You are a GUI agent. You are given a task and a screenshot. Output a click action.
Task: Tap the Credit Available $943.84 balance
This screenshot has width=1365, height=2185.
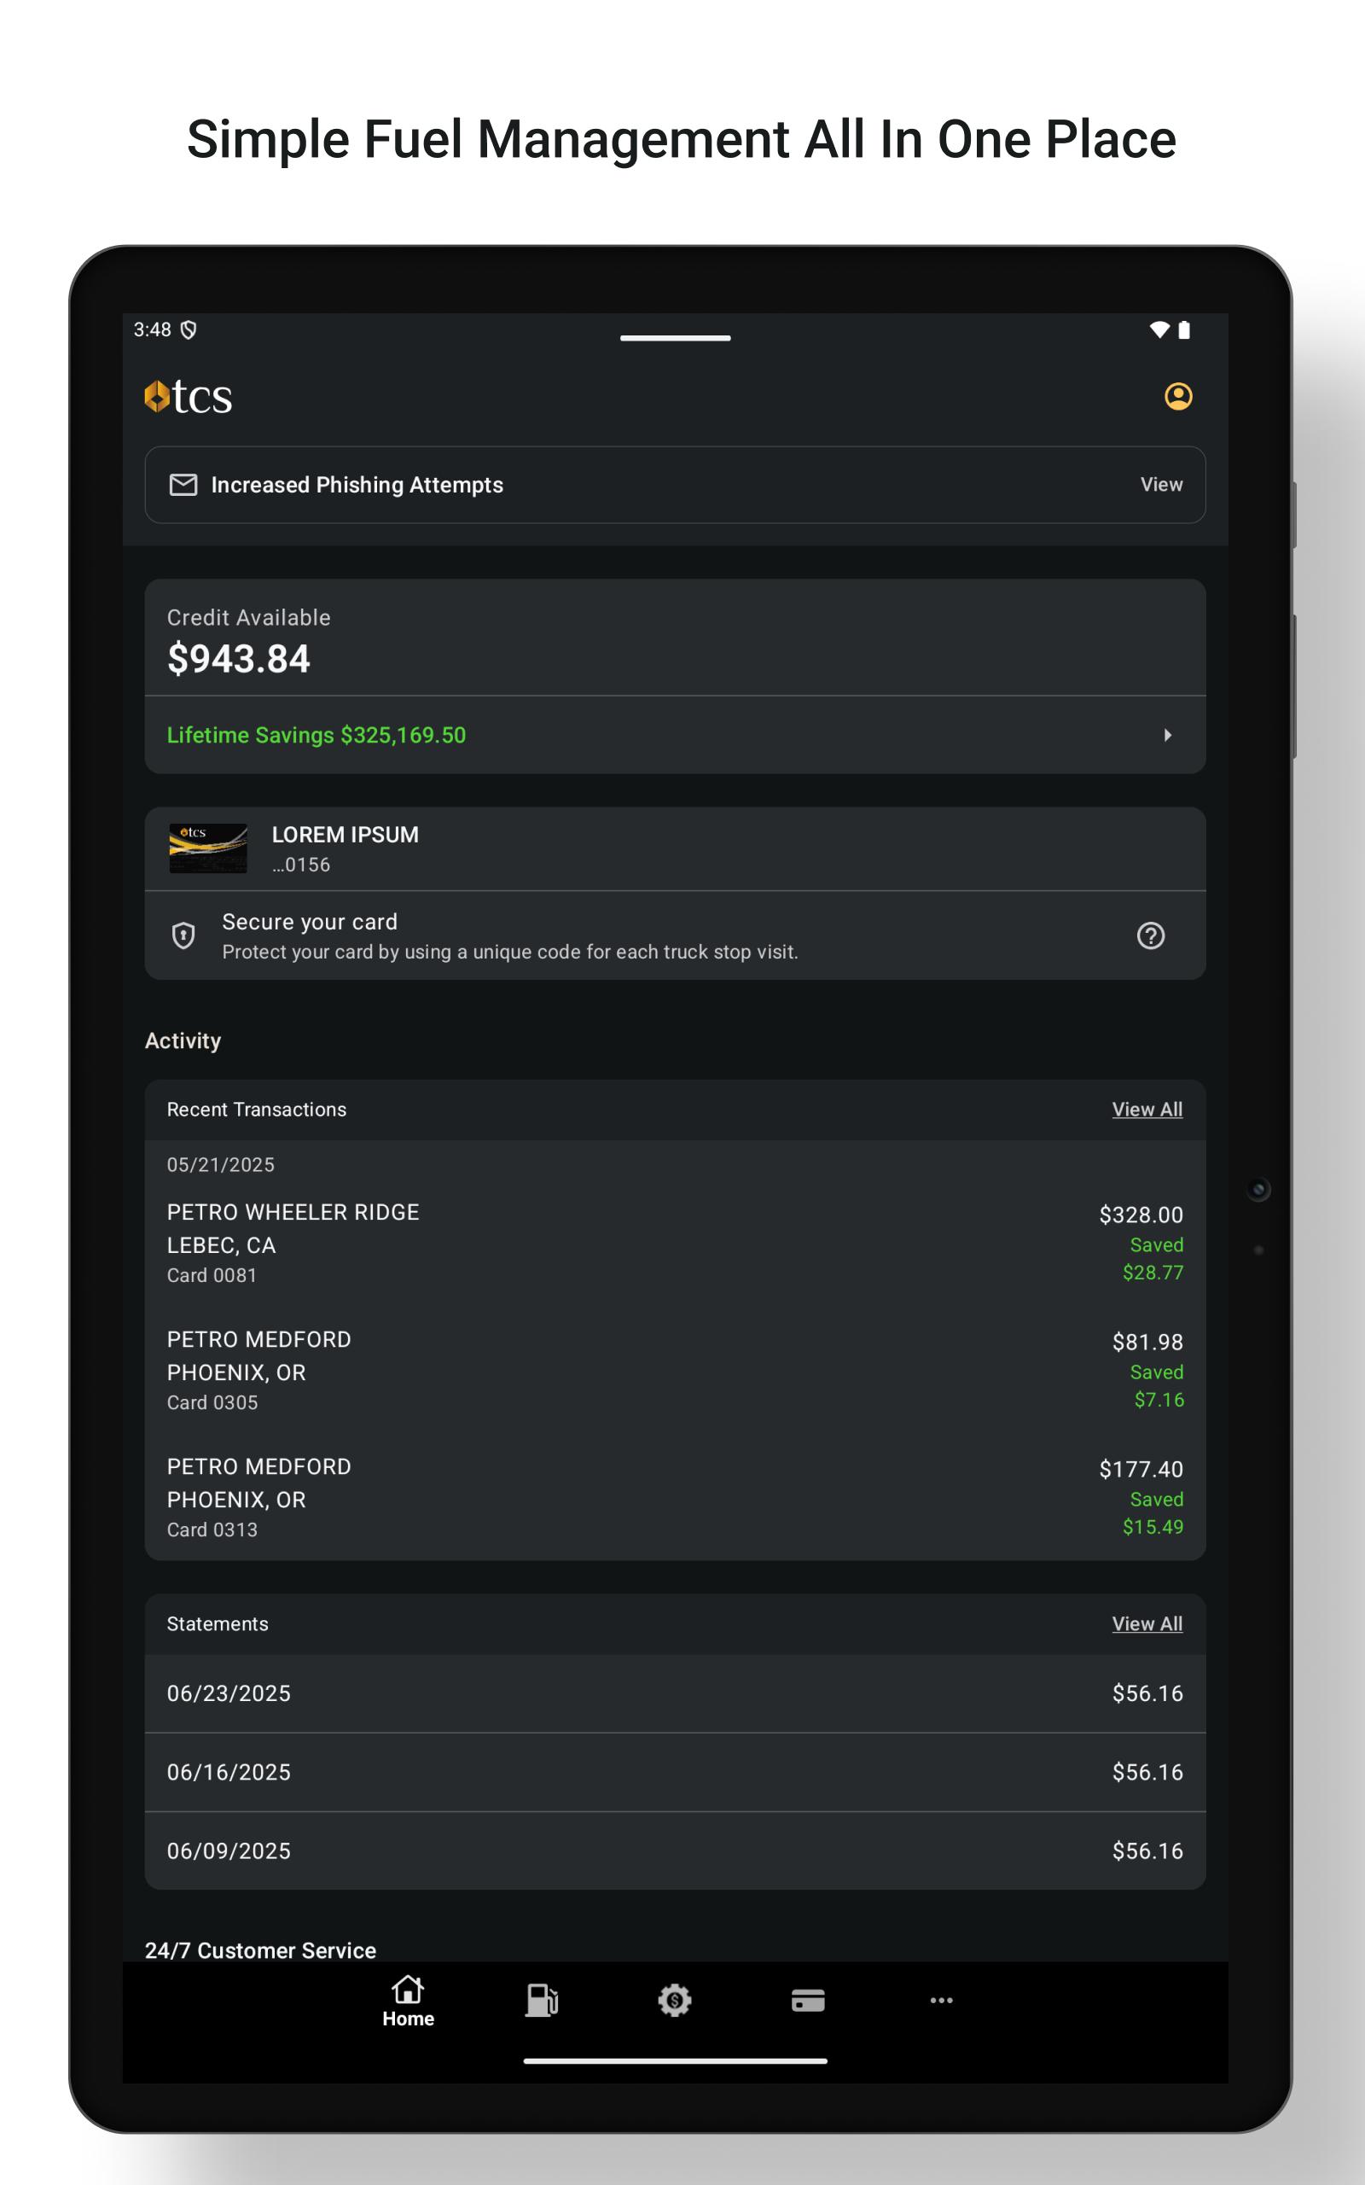pyautogui.click(x=238, y=658)
